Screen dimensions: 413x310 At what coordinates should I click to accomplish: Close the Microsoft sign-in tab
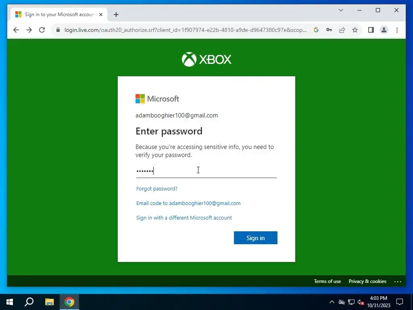[x=100, y=15]
